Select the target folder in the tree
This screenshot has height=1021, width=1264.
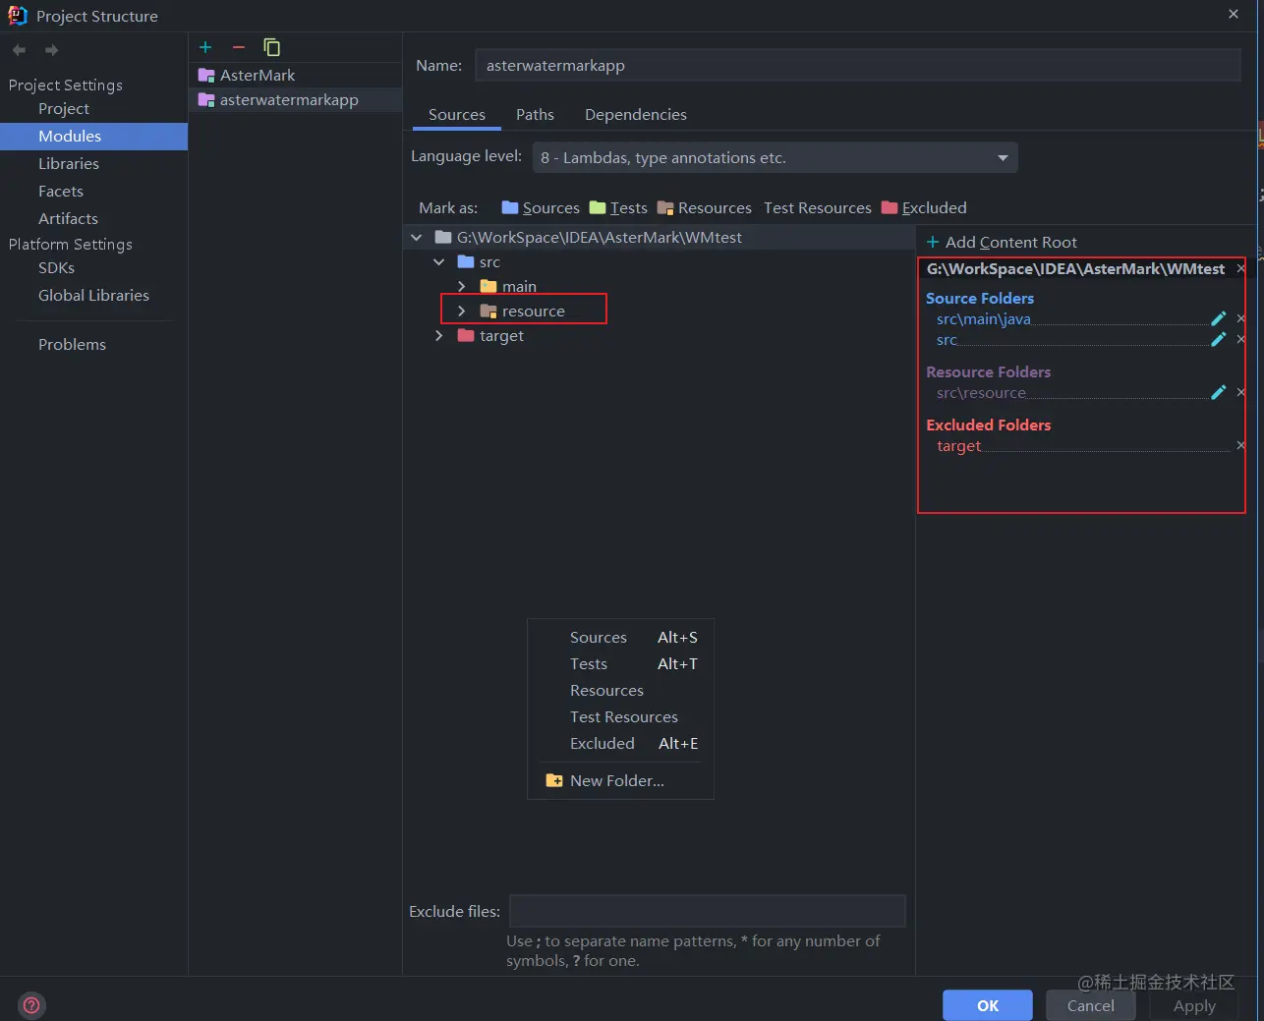[501, 335]
